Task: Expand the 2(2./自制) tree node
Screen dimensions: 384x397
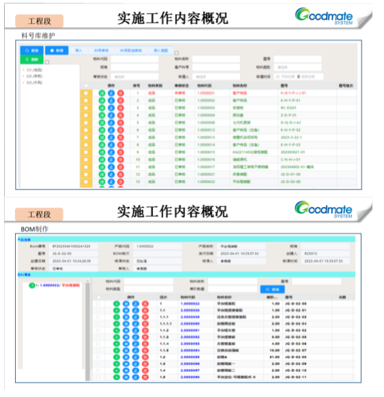Action: [x=23, y=76]
